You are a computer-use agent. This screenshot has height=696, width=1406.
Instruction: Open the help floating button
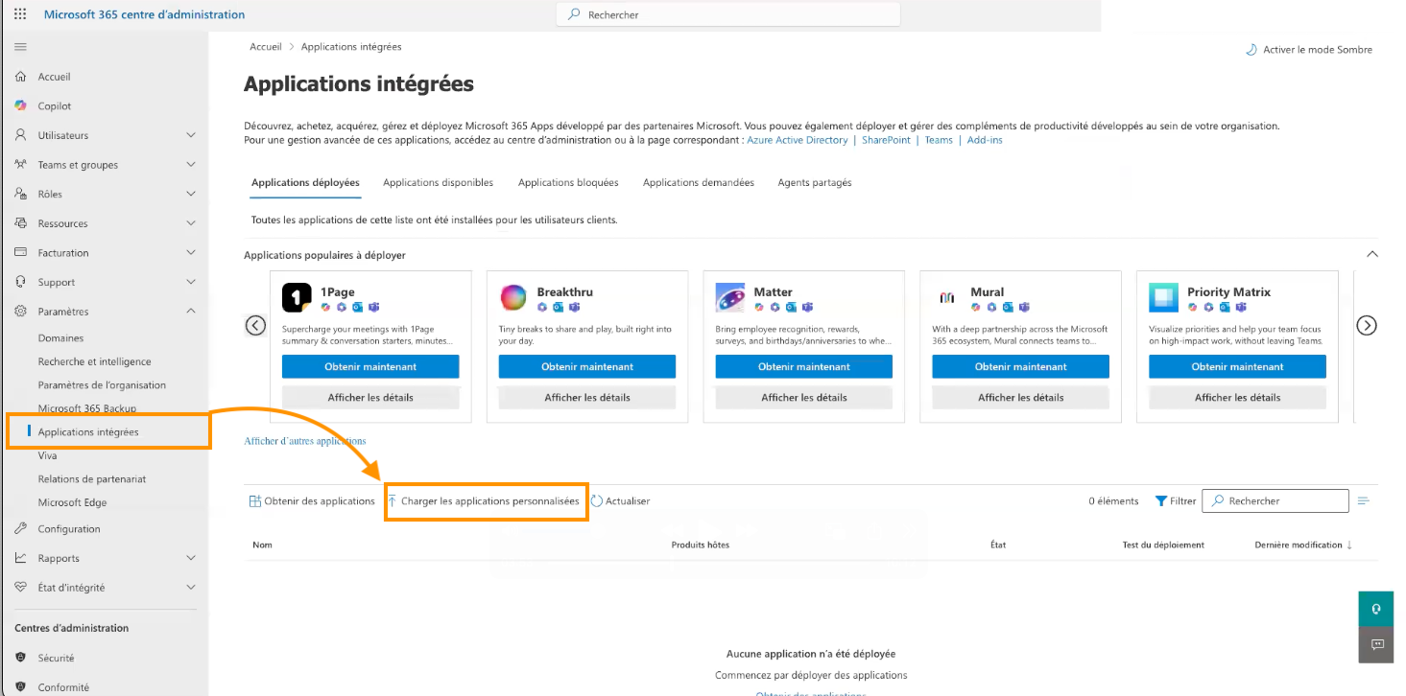pyautogui.click(x=1375, y=609)
